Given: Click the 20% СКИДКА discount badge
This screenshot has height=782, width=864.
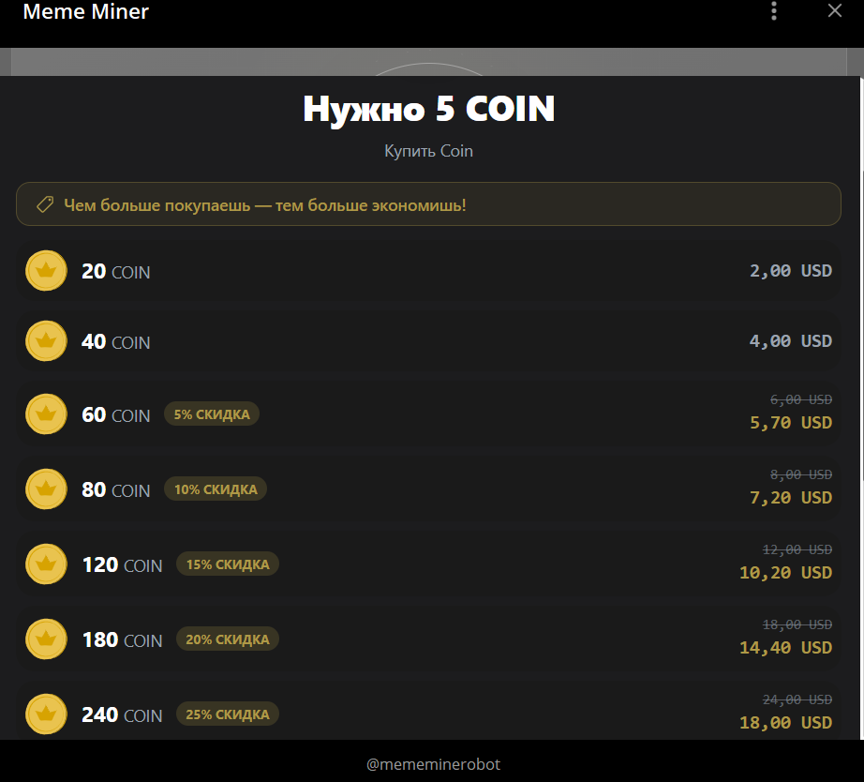Looking at the screenshot, I should pos(228,639).
